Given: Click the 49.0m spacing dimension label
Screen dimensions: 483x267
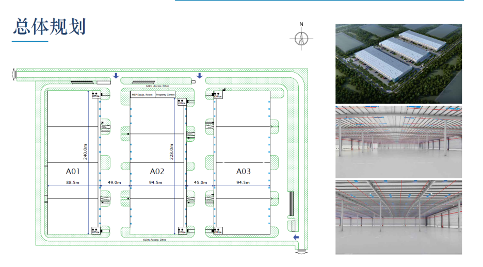Looking at the screenshot, I should pyautogui.click(x=114, y=182).
